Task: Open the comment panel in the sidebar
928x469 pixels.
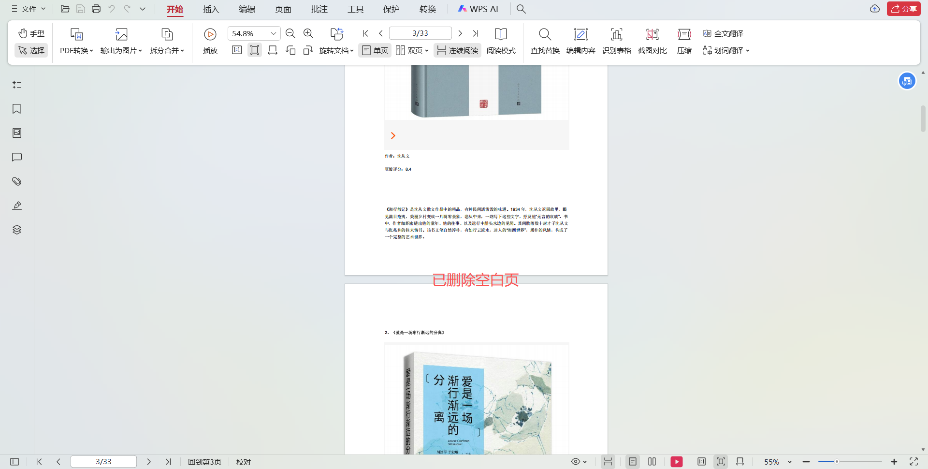Action: click(x=16, y=157)
